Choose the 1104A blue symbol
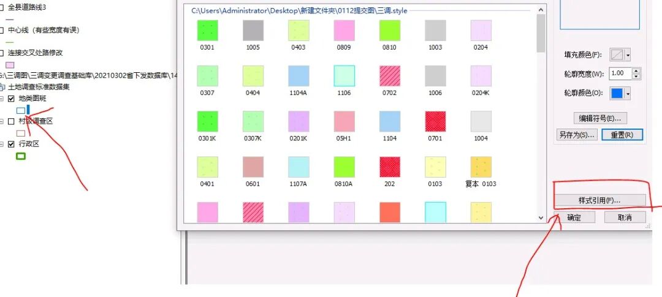662x297 pixels. (x=299, y=76)
